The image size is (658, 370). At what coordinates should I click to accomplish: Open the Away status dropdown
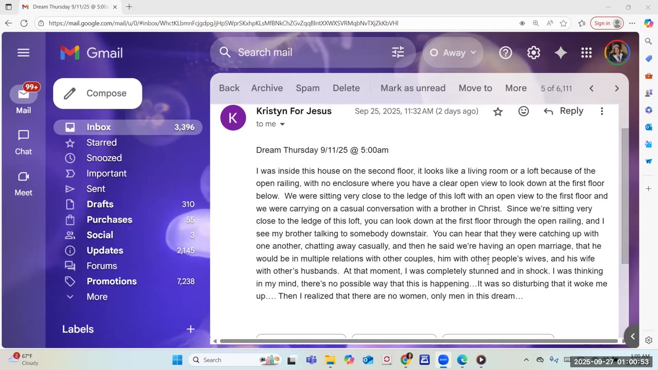pos(453,52)
